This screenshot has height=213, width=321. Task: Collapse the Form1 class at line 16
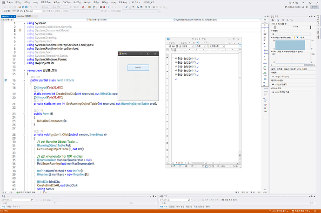pos(24,80)
